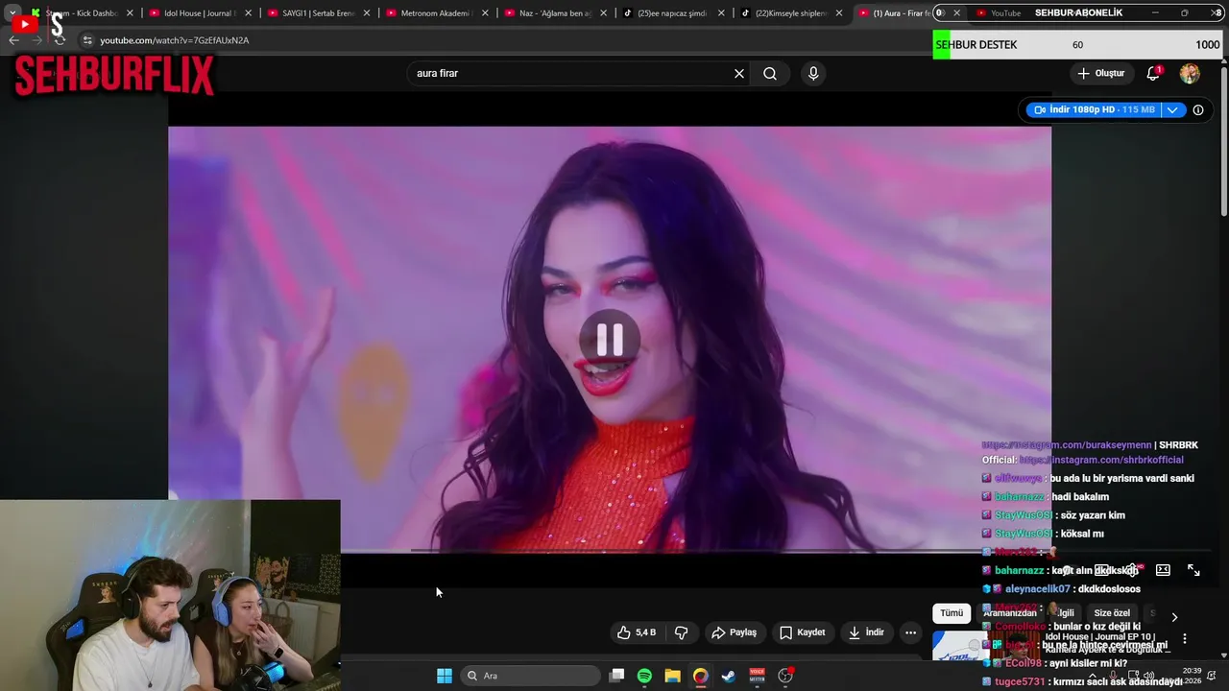Start voice search with the microphone icon
This screenshot has width=1229, height=691.
pos(813,73)
